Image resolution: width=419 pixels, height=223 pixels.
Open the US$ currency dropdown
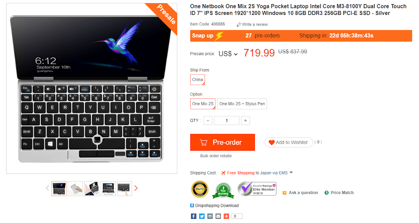coord(228,54)
